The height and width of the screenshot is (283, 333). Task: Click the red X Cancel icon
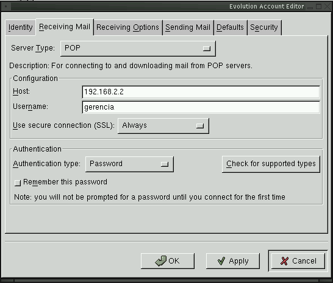pyautogui.click(x=285, y=261)
